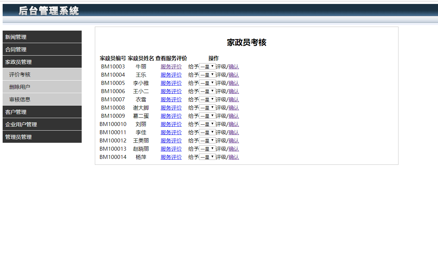Open 服务评价 for 杨萍
The image size is (438, 275).
[171, 157]
